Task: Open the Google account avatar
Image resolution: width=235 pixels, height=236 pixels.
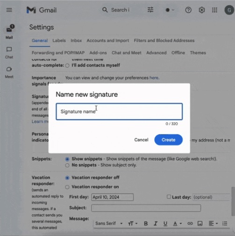Action: [229, 10]
